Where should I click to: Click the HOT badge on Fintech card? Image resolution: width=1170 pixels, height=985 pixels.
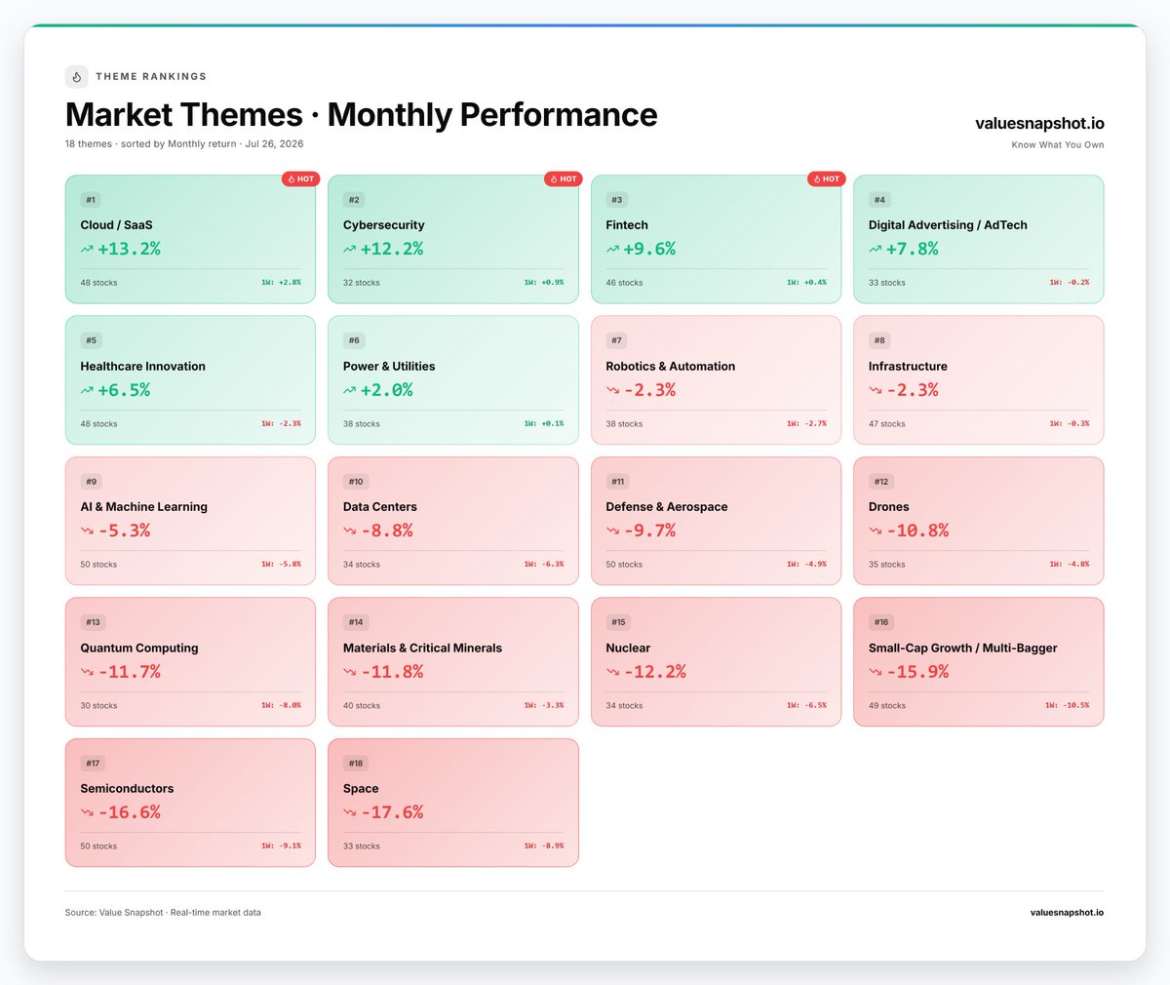(x=826, y=178)
